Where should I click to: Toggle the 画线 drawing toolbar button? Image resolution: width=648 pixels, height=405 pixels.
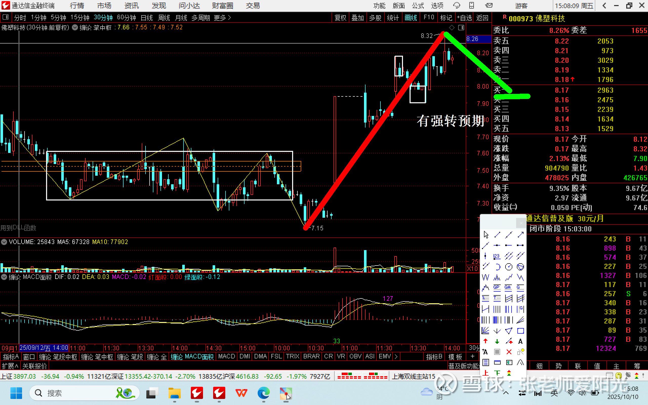411,18
